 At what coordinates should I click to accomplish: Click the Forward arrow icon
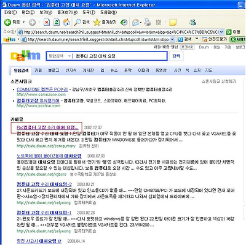pyautogui.click(x=32, y=22)
